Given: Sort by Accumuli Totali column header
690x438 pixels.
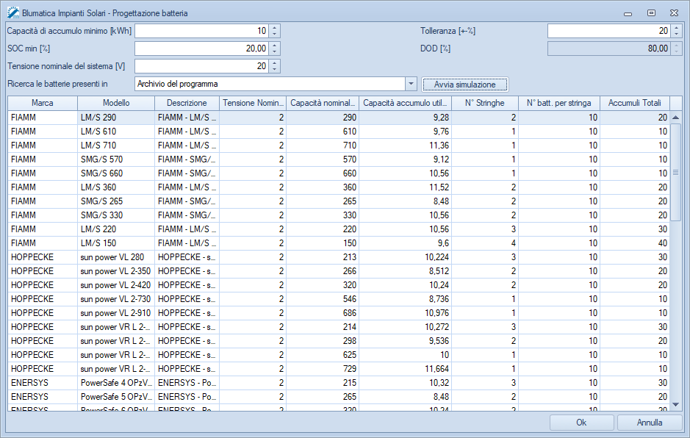Looking at the screenshot, I should coord(634,103).
